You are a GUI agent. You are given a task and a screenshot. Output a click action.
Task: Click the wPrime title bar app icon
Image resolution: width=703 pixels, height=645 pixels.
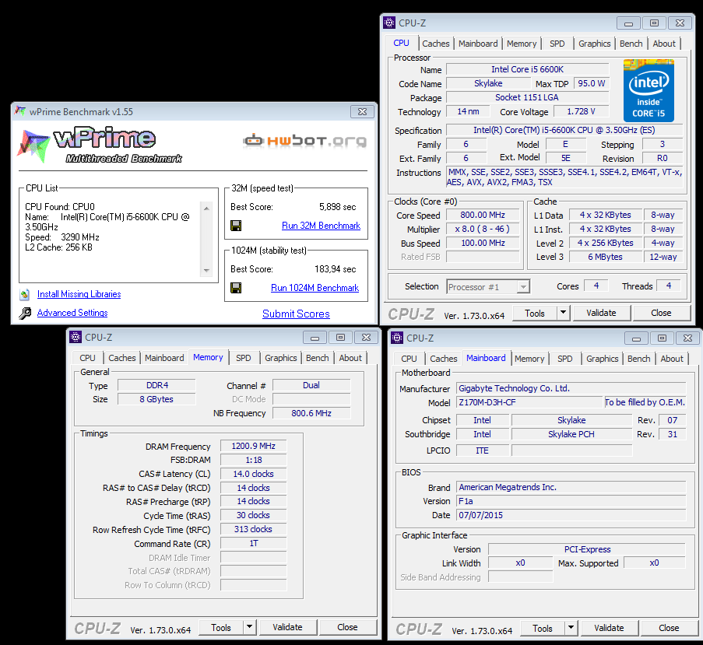[x=19, y=111]
